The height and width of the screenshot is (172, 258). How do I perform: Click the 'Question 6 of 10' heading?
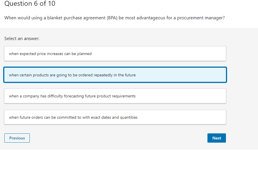pos(29,4)
